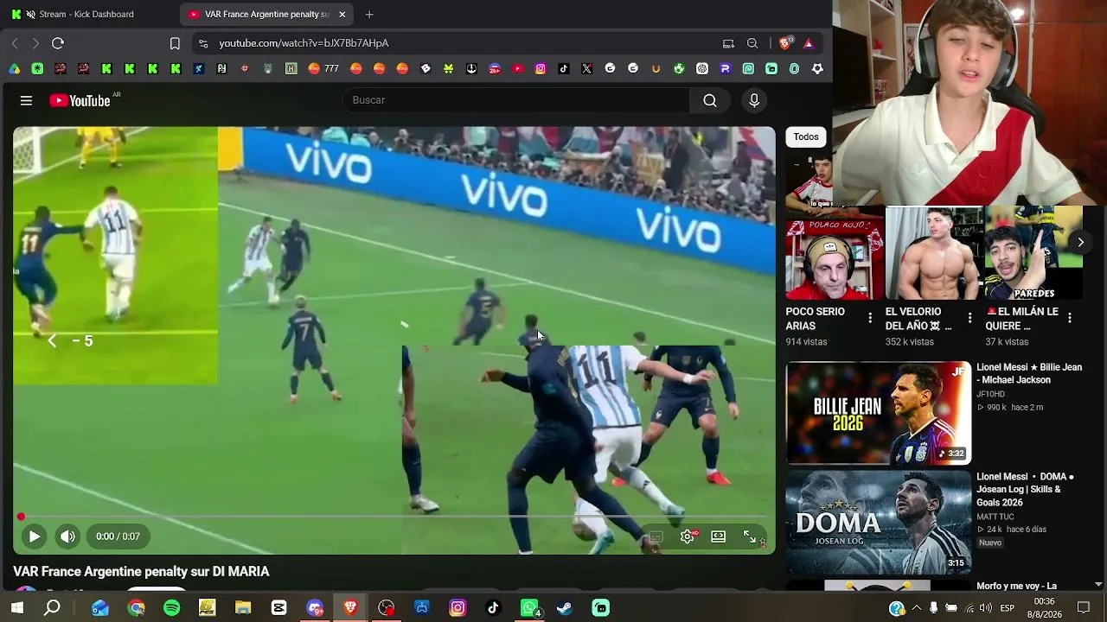Show next Shorts with the right chevron
Screen dimensions: 1107x622
(x=1080, y=242)
